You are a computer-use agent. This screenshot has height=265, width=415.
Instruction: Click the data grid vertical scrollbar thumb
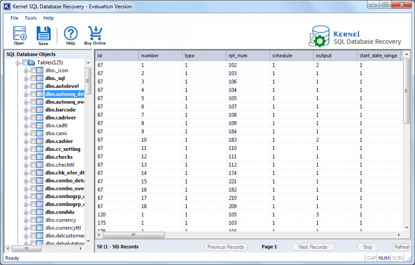coord(406,91)
